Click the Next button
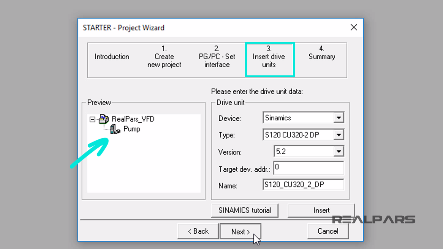Screen dimensions: 443x249 [x=240, y=232]
